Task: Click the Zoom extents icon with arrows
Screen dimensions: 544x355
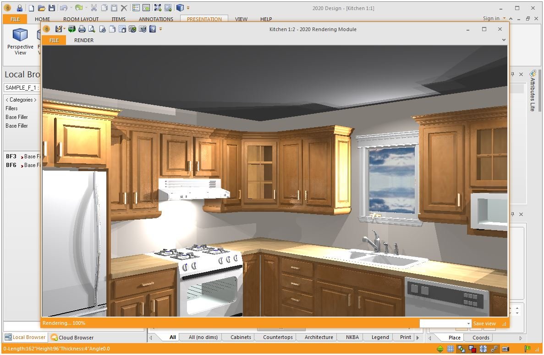Action: coord(158,8)
